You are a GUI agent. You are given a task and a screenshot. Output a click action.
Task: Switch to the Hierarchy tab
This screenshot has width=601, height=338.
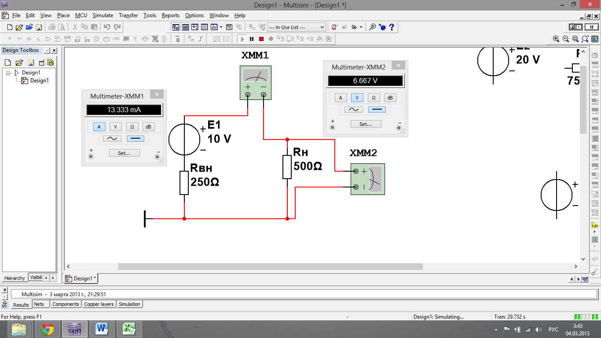coord(15,278)
